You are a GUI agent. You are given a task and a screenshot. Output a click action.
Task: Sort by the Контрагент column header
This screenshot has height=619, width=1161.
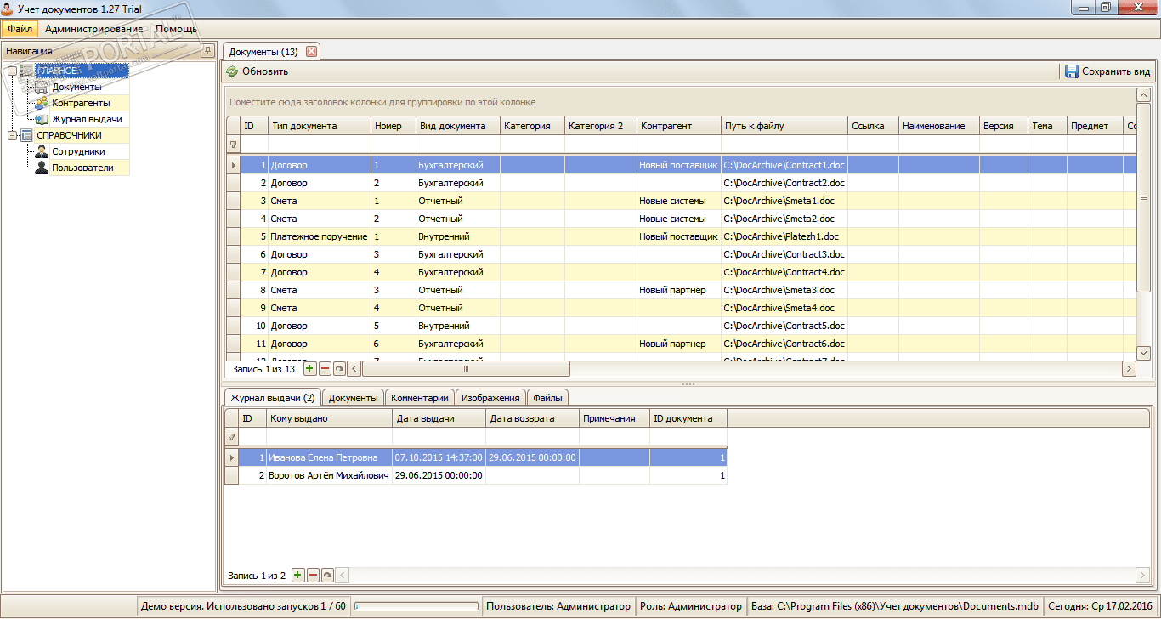tap(679, 126)
